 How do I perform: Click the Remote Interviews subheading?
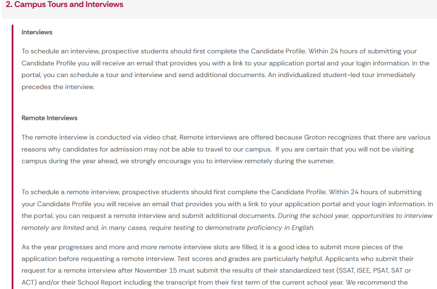point(49,118)
